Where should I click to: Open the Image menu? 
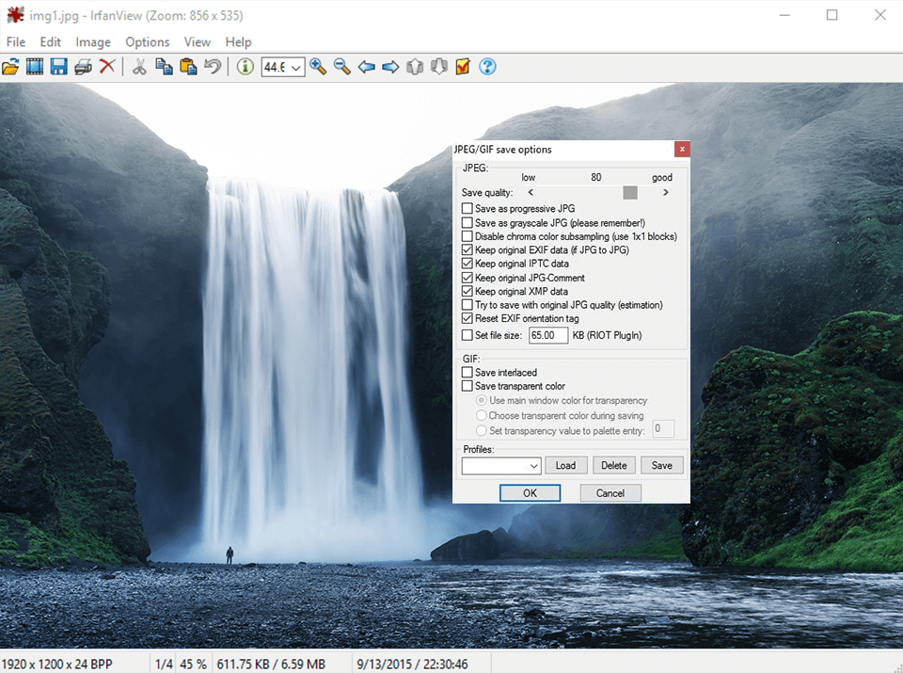(x=93, y=42)
